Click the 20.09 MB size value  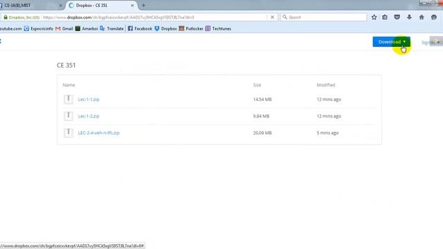coord(262,133)
